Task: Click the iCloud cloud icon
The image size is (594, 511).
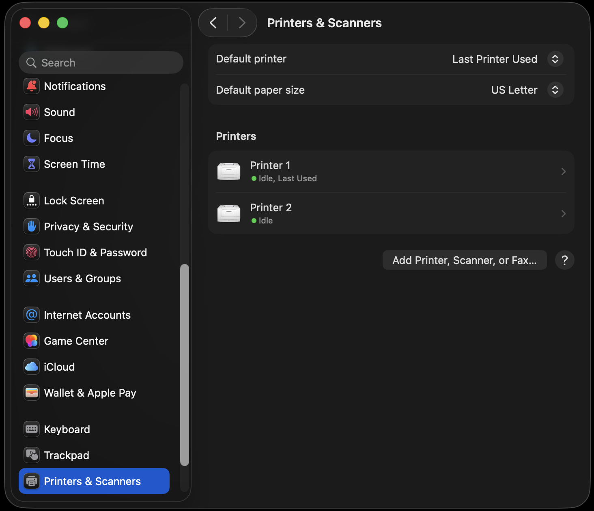Action: (32, 367)
